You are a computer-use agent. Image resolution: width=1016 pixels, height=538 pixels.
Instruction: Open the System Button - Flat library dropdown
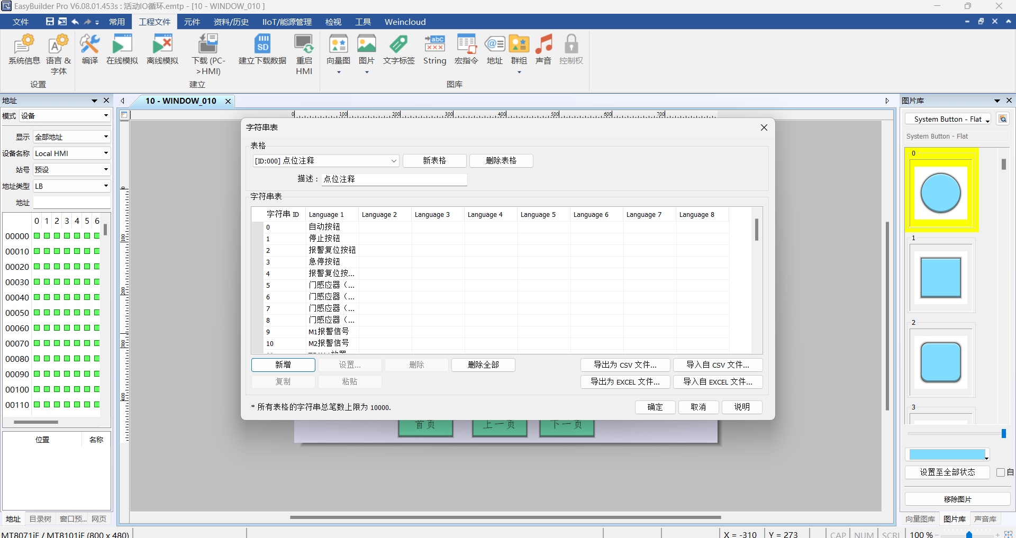[x=948, y=119]
